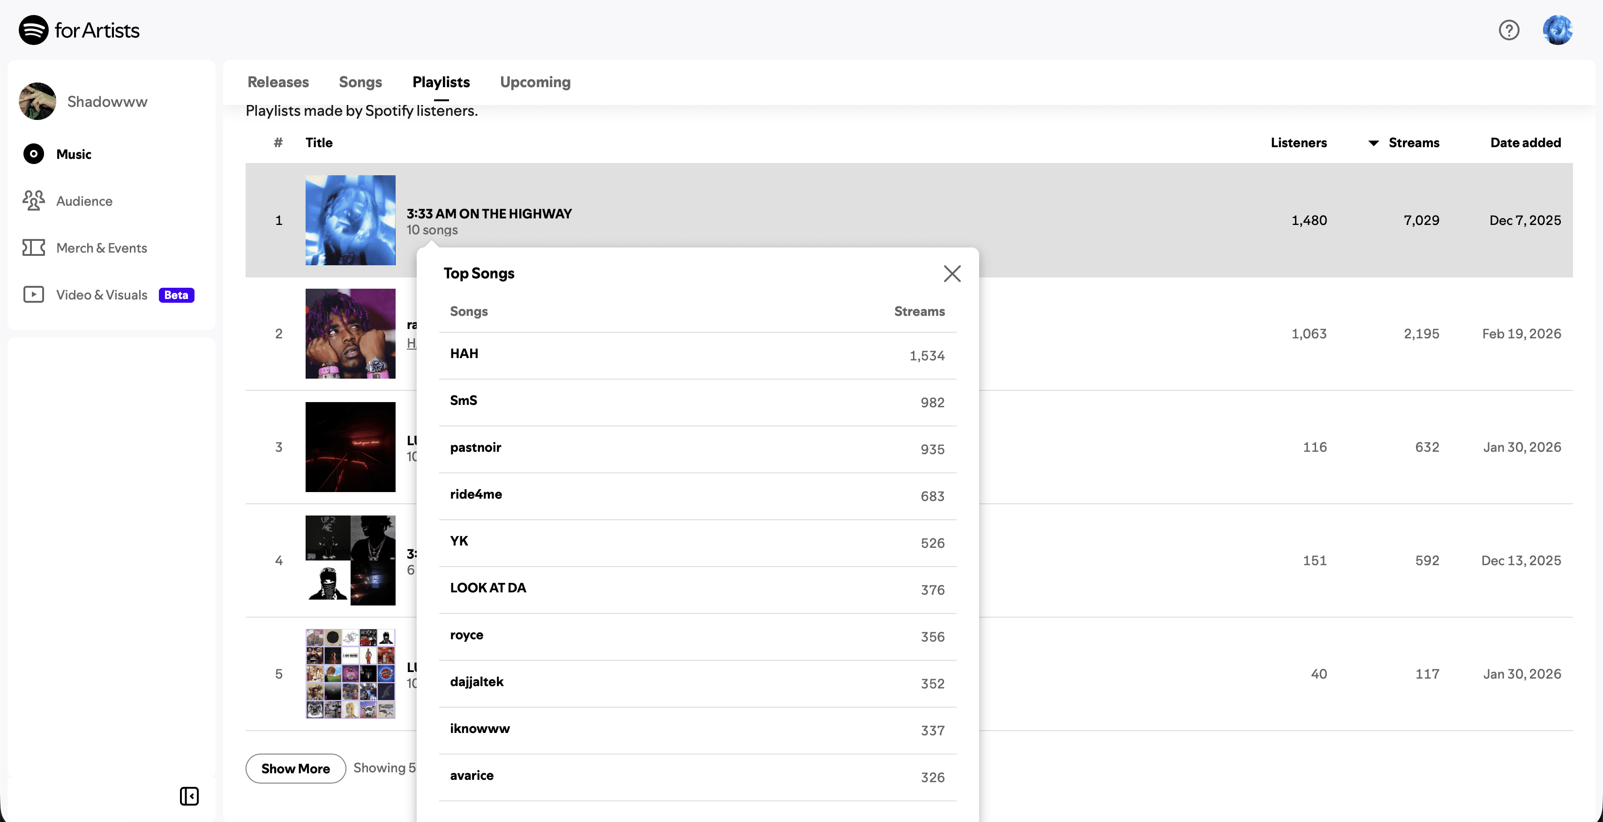1603x822 pixels.
Task: Click the Music disc icon in sidebar
Action: click(34, 154)
